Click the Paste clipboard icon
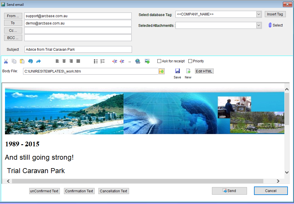 click(x=22, y=61)
